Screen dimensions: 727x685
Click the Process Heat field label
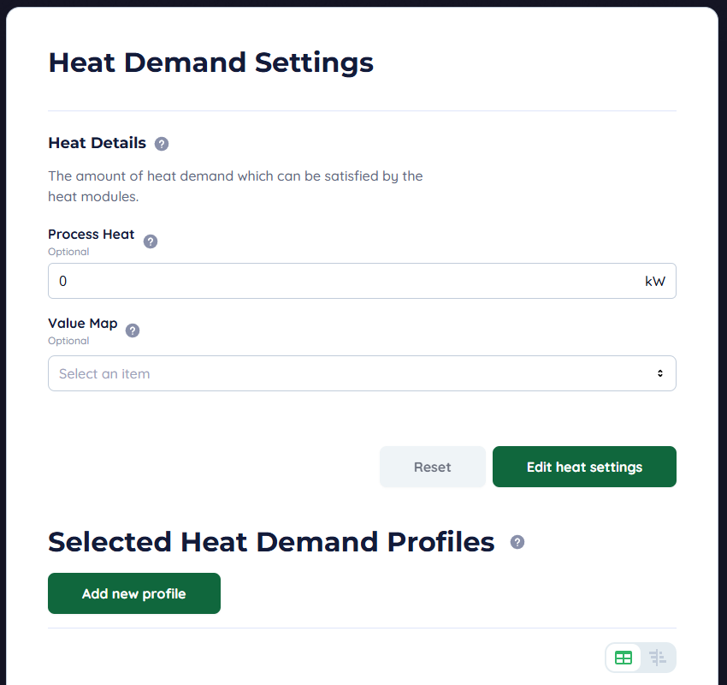tap(91, 235)
